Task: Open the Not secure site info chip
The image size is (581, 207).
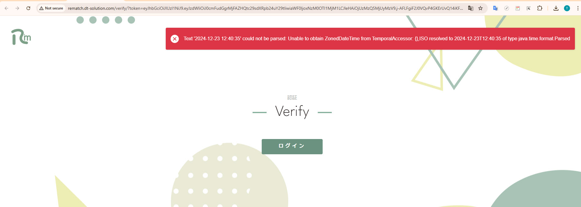Action: click(x=51, y=8)
